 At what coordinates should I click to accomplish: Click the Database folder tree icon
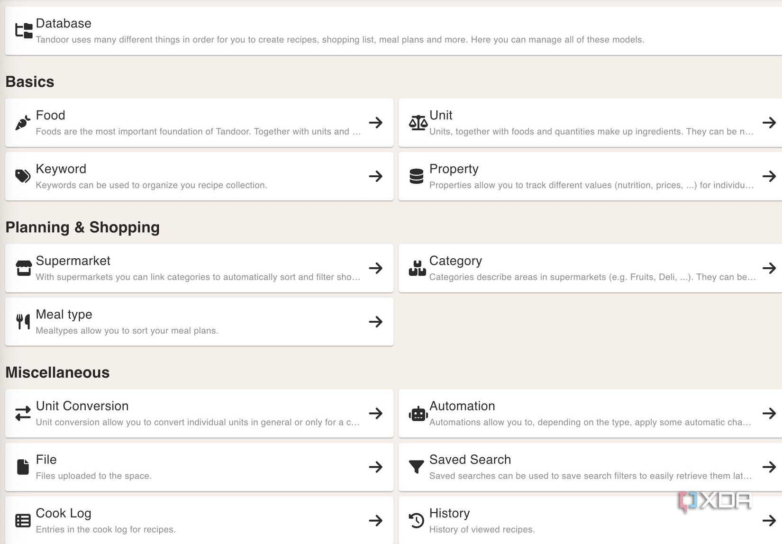pos(24,31)
